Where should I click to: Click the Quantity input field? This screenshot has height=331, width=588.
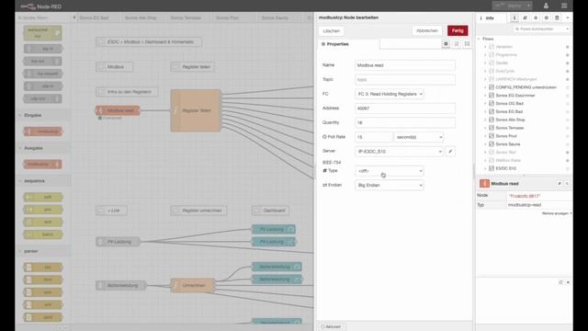[405, 122]
